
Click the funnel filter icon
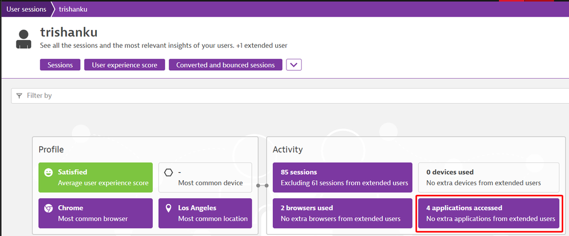pos(19,96)
